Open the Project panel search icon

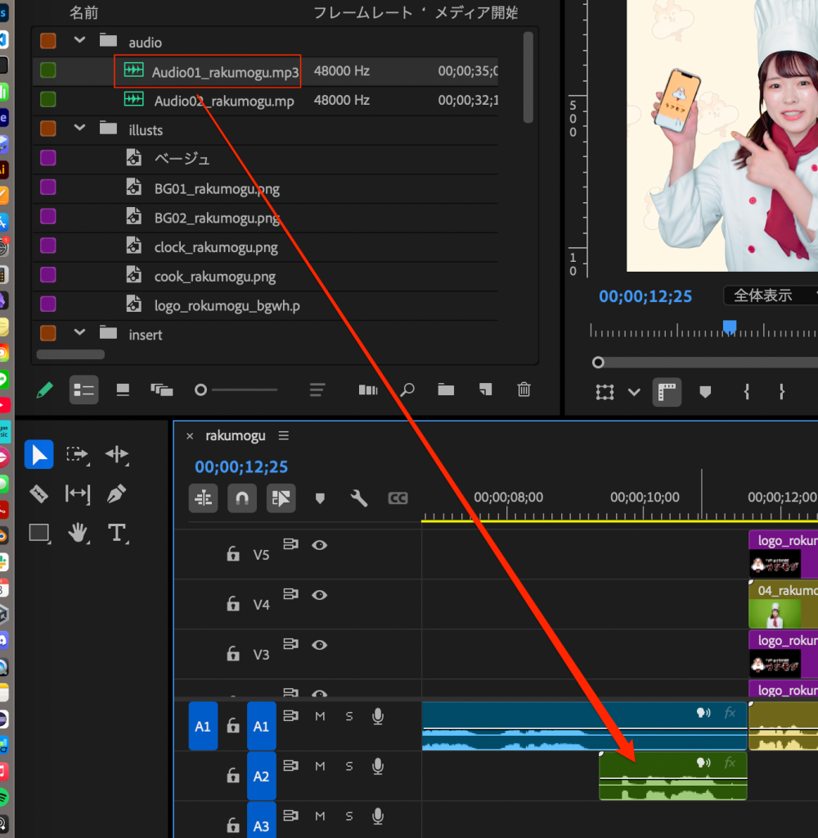(407, 390)
